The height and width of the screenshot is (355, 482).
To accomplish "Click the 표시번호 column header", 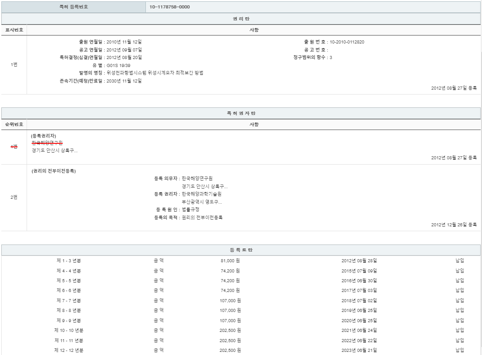I will pyautogui.click(x=14, y=30).
